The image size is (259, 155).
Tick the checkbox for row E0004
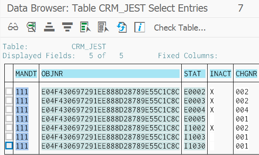[9, 109]
